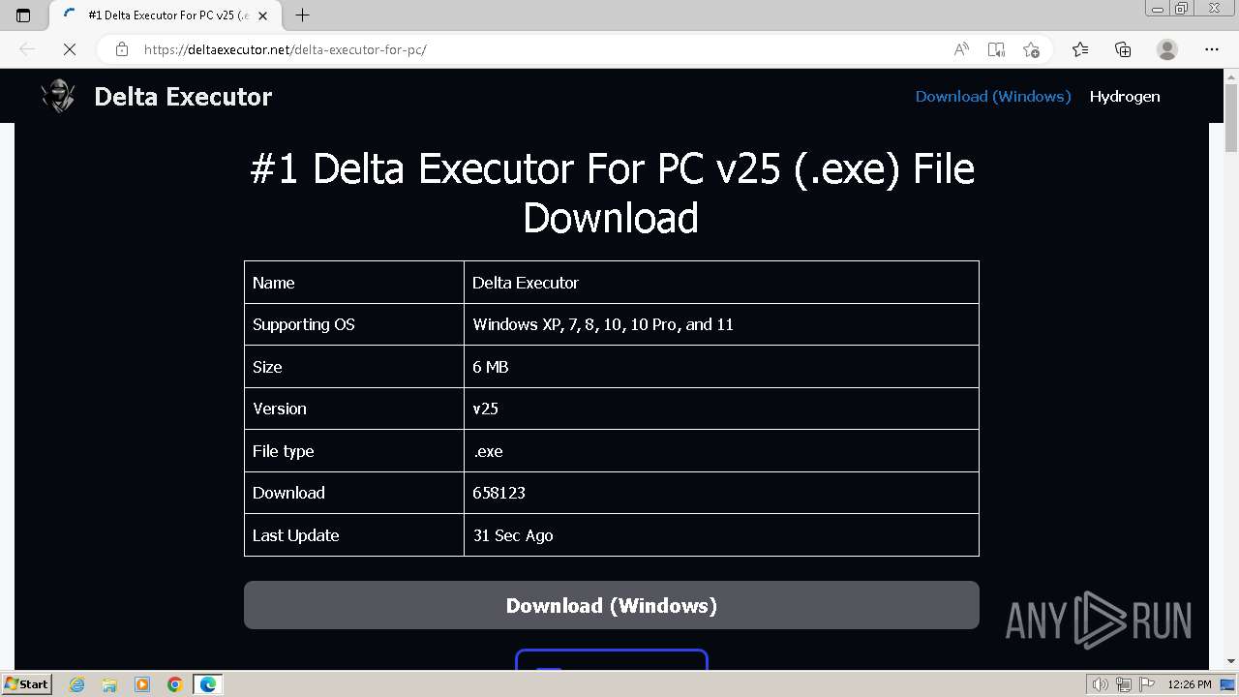Toggle Read aloud icon in address bar
The image size is (1239, 697).
click(x=961, y=49)
